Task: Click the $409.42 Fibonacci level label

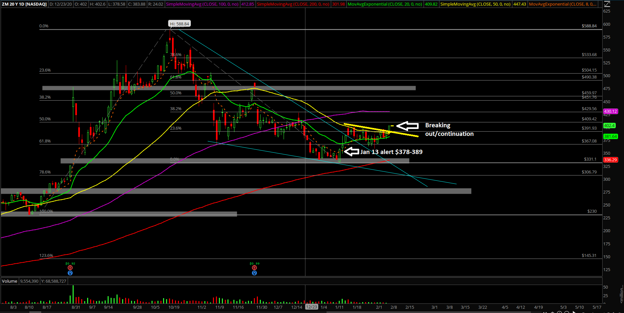Action: [589, 119]
